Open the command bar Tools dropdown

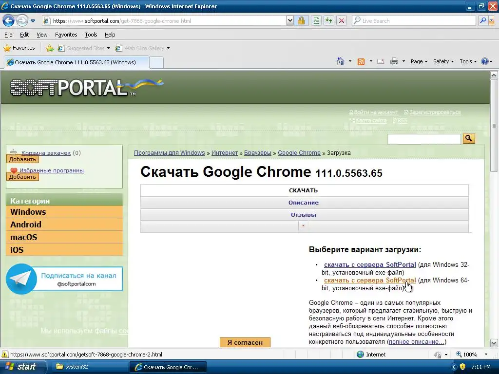click(x=468, y=61)
